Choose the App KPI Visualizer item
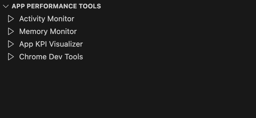Viewport: 256px width, 118px height. click(51, 44)
